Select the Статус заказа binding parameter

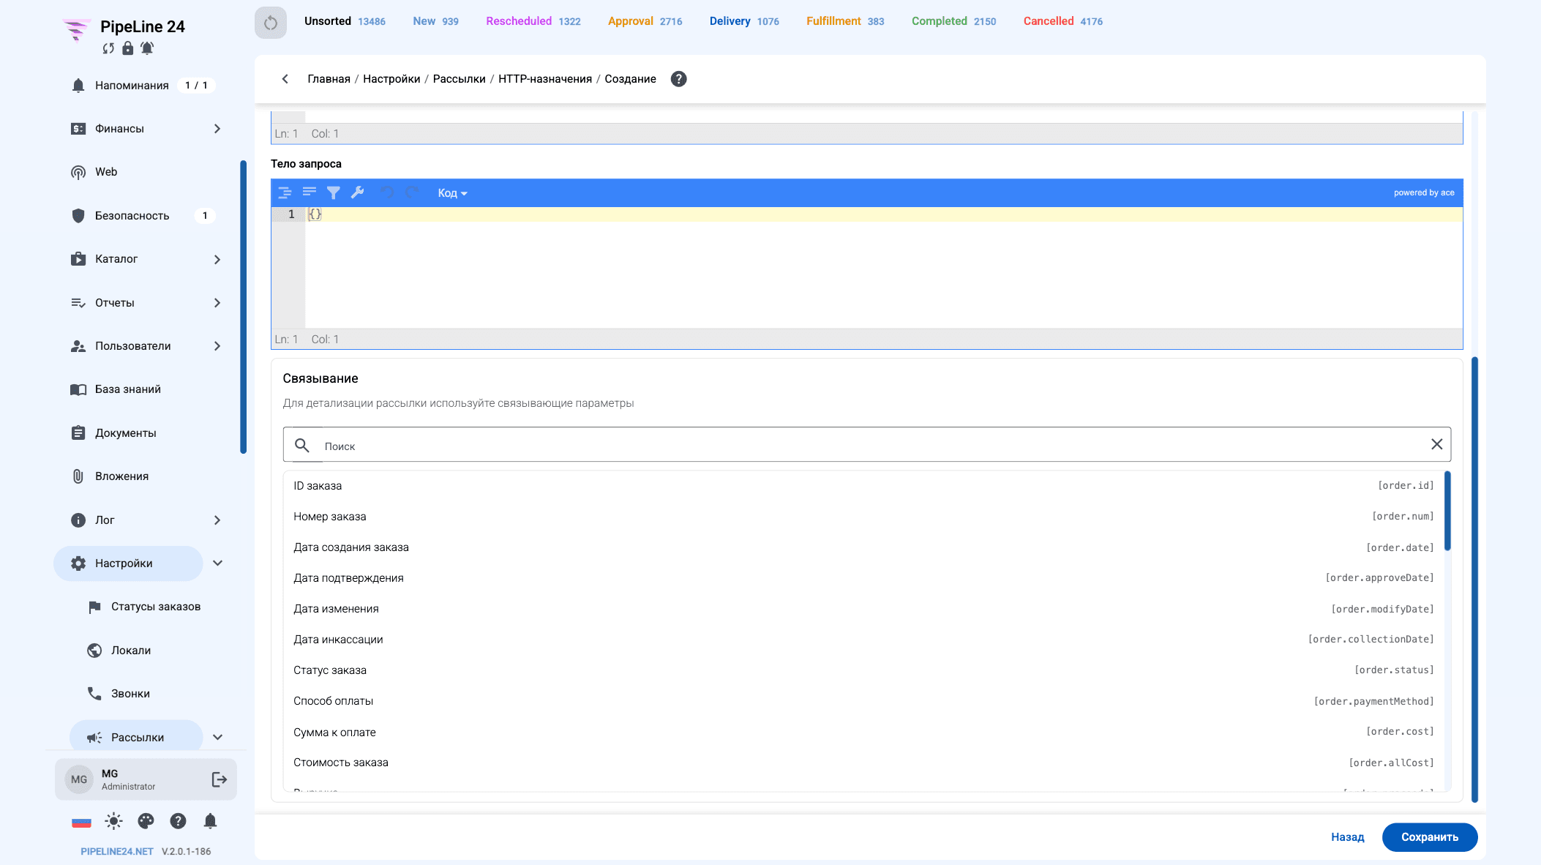click(x=863, y=670)
